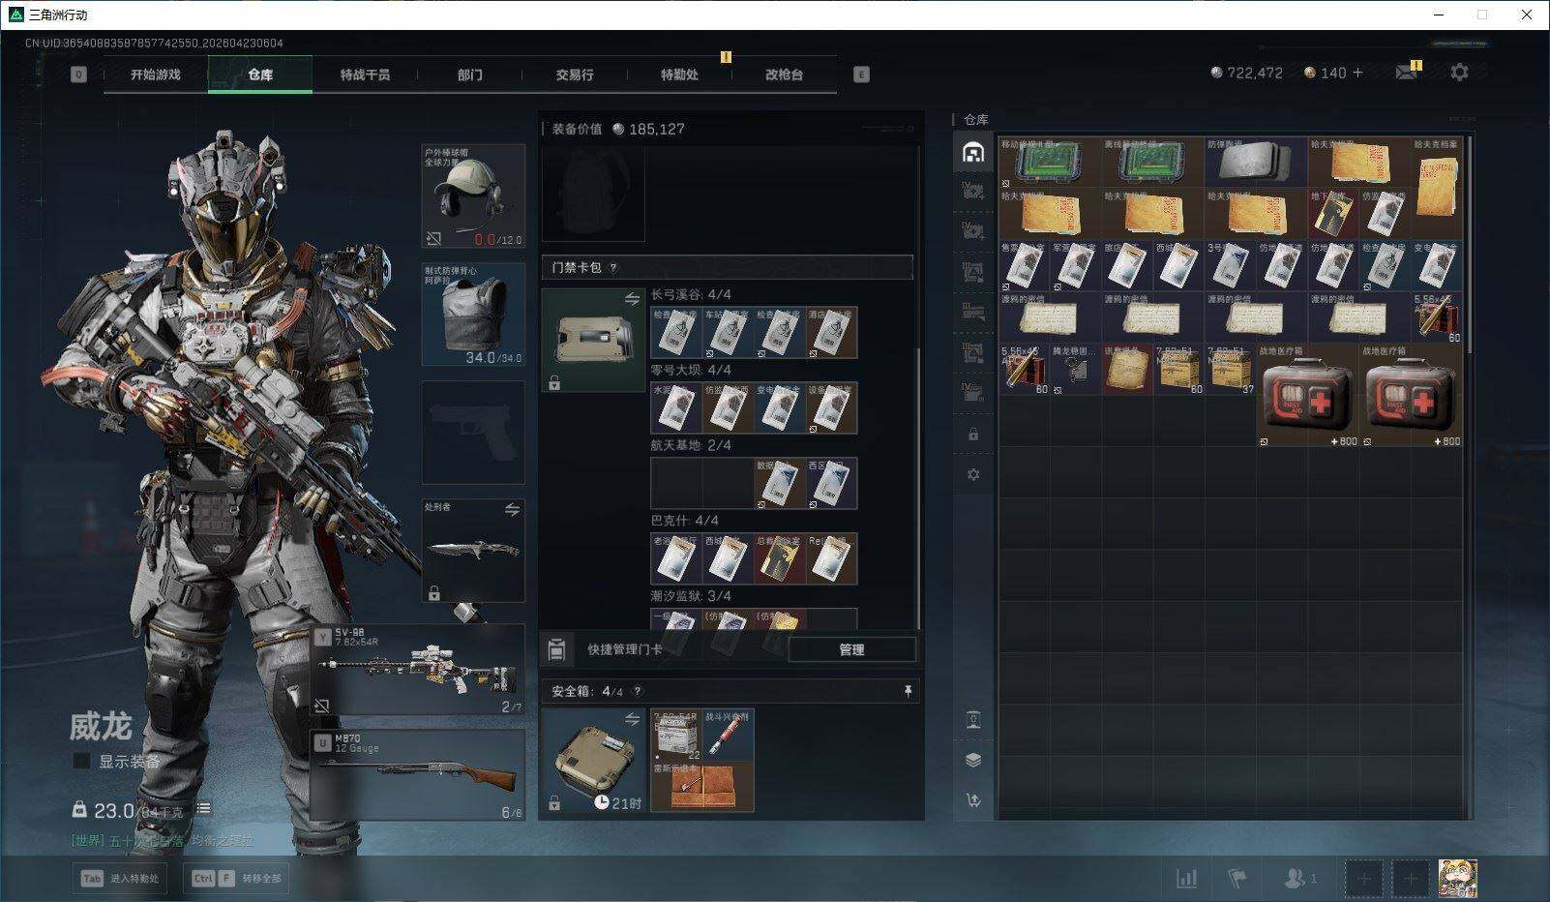Click 快捷管理门卡 label
The width and height of the screenshot is (1550, 902).
click(625, 649)
